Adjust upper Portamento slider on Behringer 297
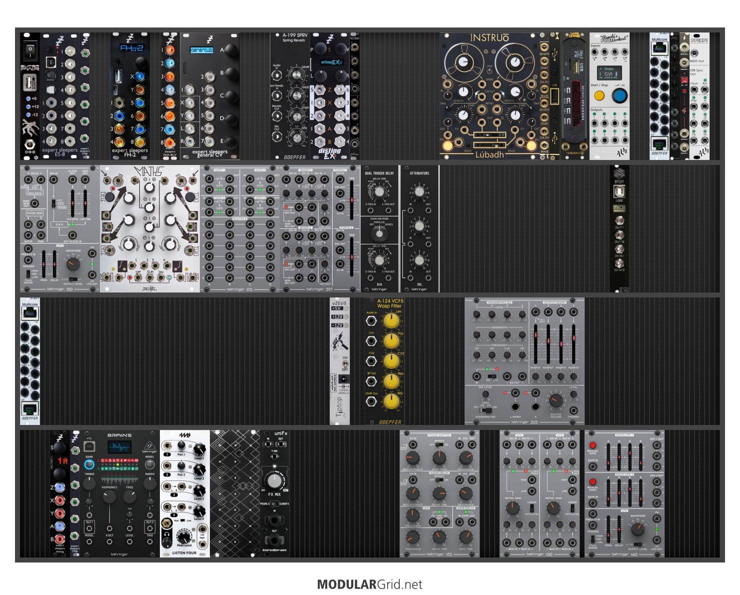The height and width of the screenshot is (595, 740). point(352,199)
